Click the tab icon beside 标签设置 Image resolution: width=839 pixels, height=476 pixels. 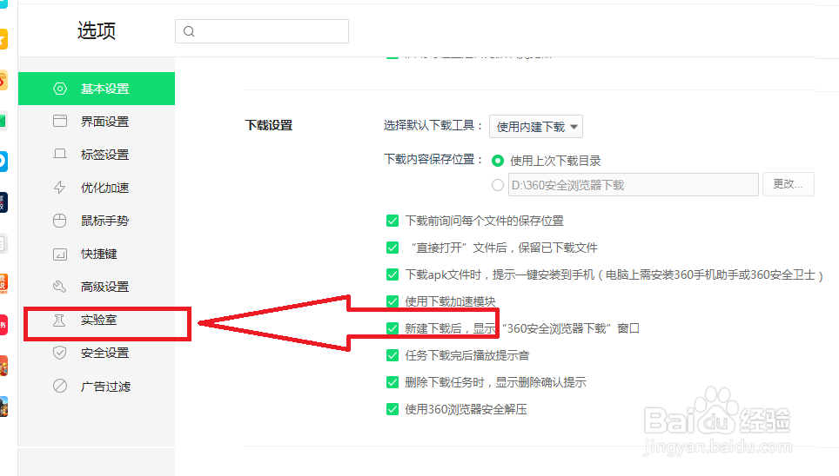pyautogui.click(x=60, y=155)
